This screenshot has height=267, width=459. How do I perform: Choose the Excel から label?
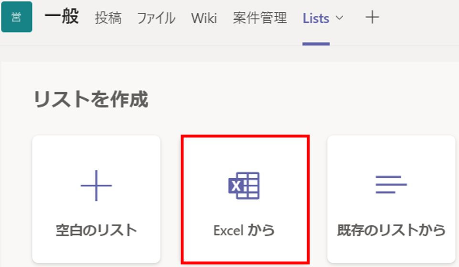(x=244, y=230)
